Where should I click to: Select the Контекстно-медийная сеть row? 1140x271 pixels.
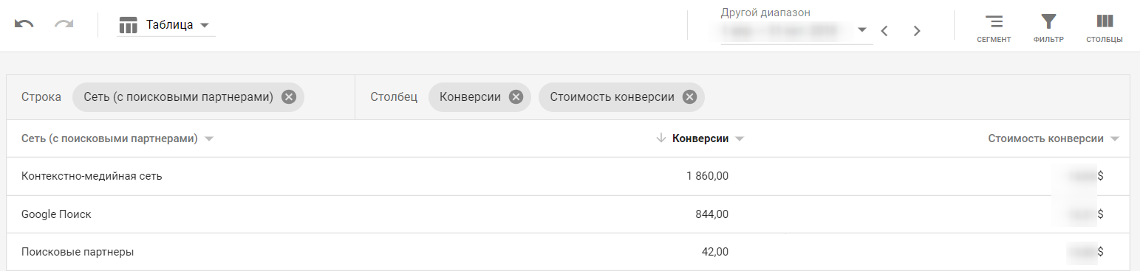pos(568,176)
